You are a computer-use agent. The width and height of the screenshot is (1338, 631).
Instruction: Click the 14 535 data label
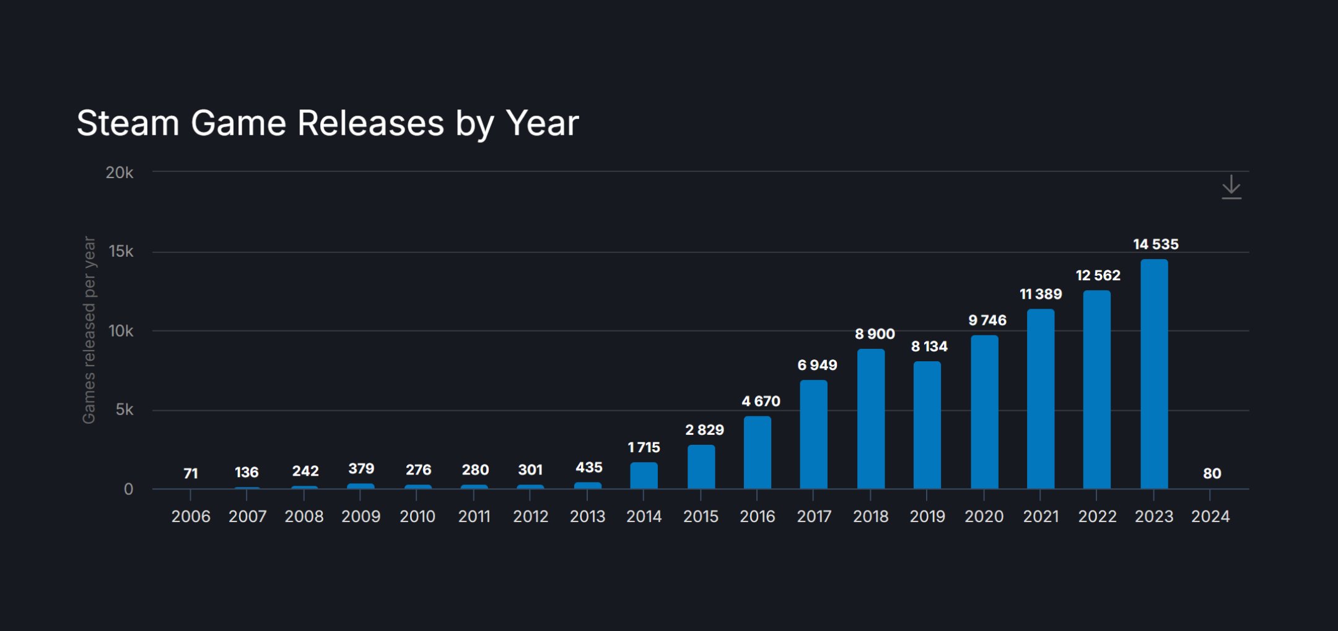(x=1155, y=244)
